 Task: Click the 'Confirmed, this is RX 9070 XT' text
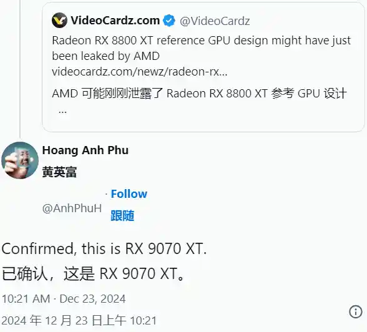click(104, 248)
